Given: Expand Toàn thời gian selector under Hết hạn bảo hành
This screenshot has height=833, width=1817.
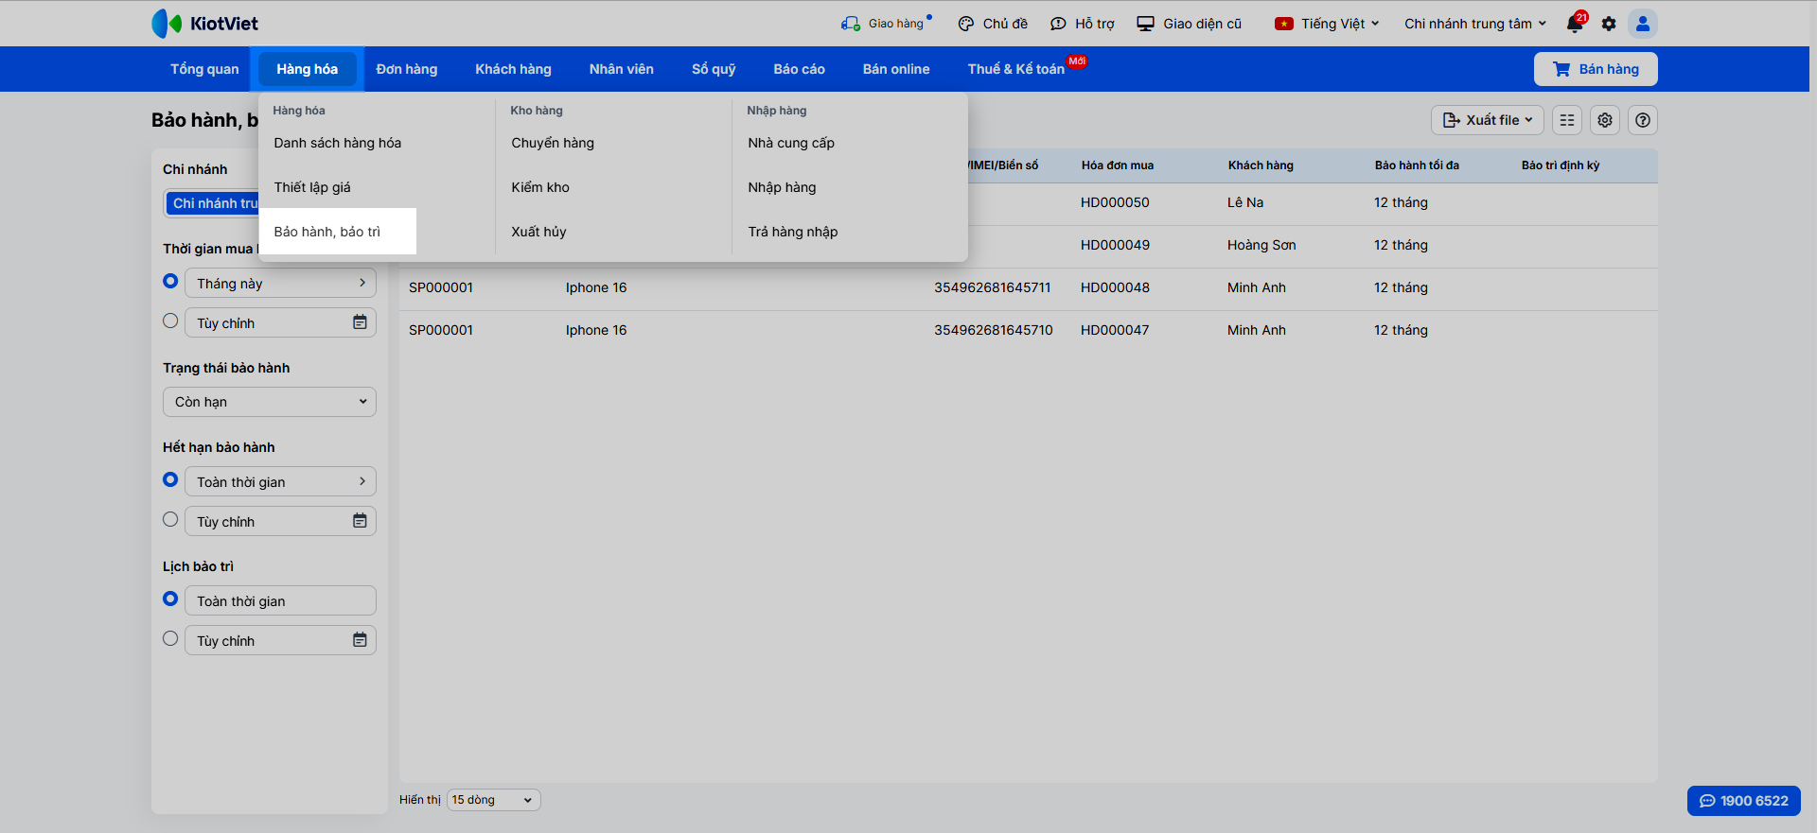Looking at the screenshot, I should [x=280, y=481].
